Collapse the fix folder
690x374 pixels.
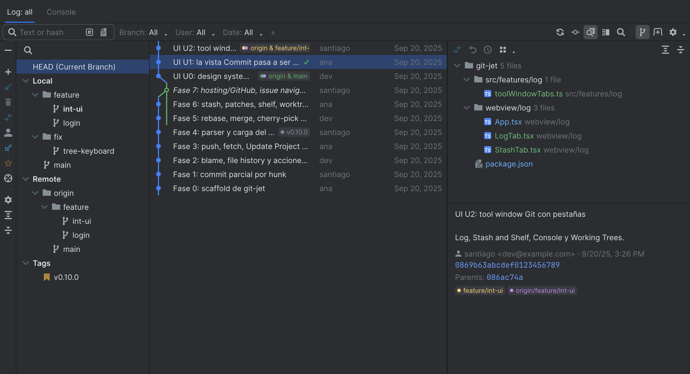[35, 137]
